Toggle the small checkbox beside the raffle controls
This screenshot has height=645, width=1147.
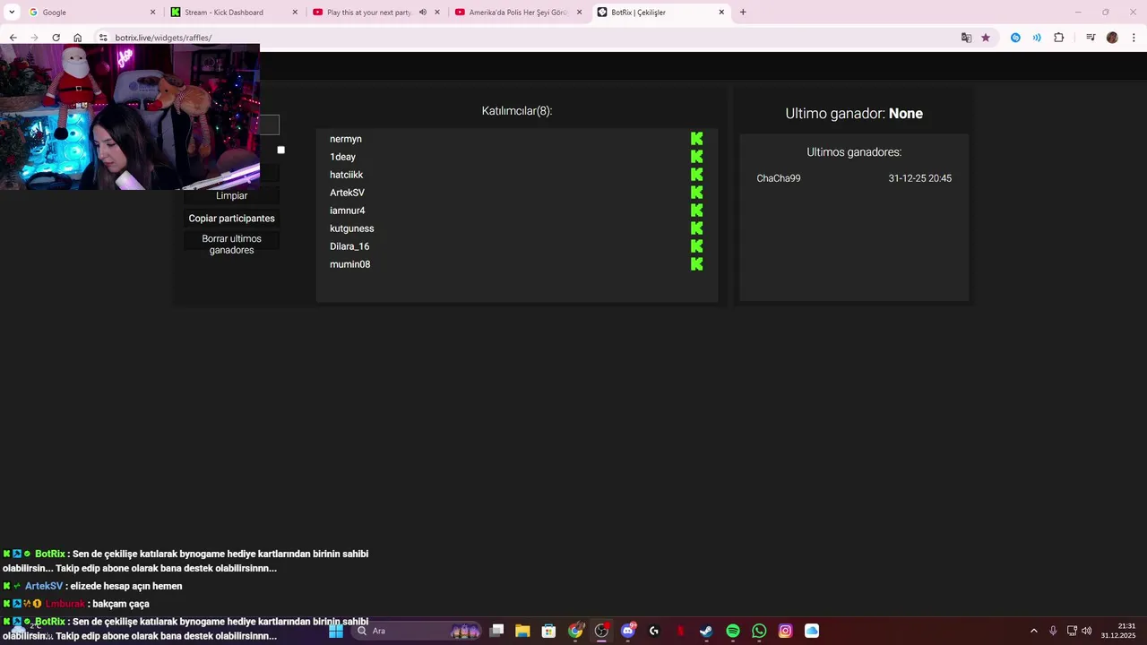(x=280, y=150)
